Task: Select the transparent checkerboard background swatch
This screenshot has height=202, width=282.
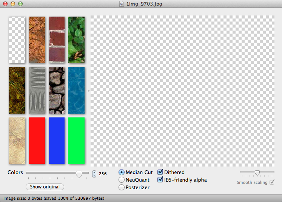Action: coord(17,40)
